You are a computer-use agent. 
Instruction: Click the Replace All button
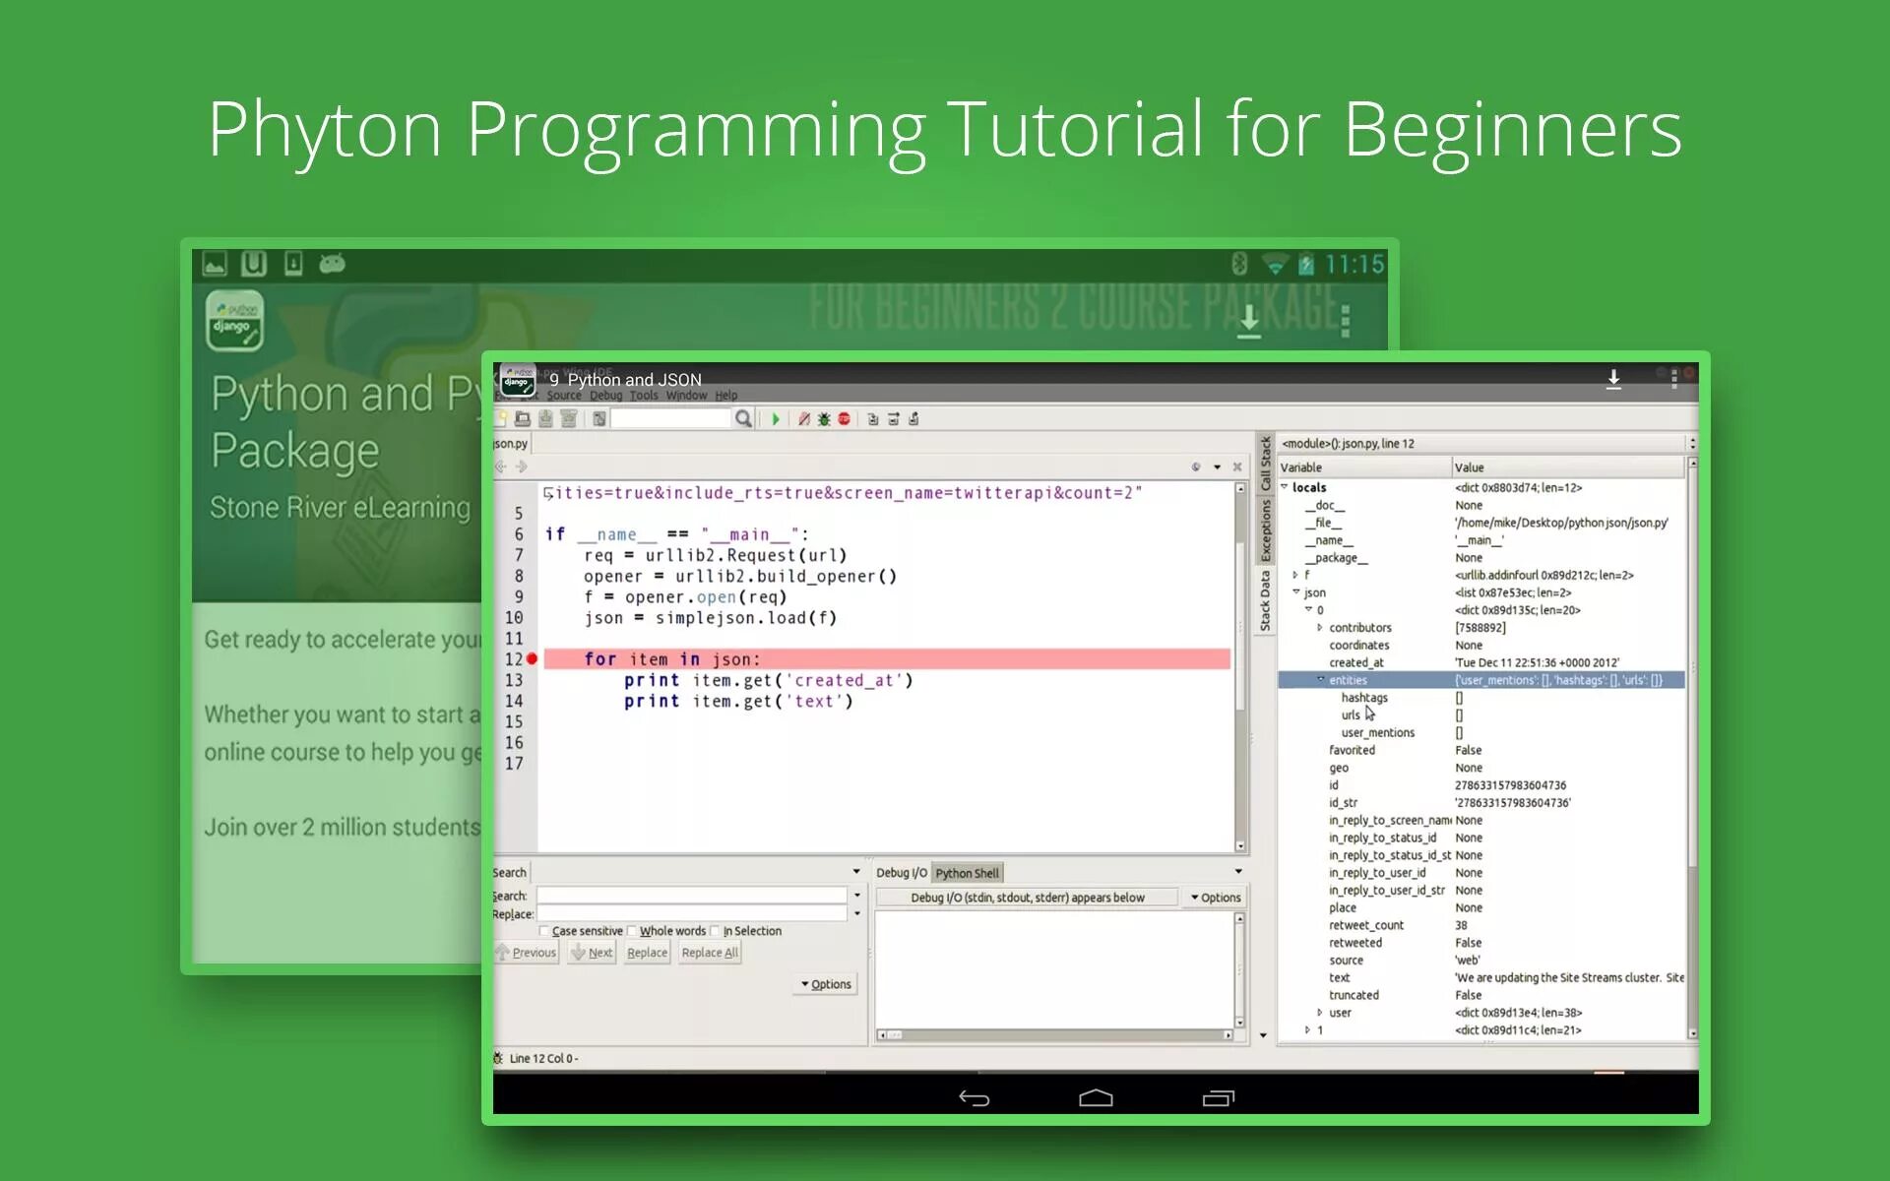(710, 953)
